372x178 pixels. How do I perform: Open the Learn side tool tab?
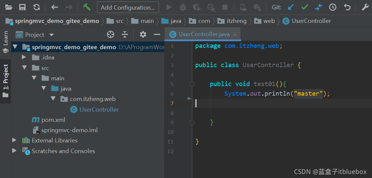(5, 42)
